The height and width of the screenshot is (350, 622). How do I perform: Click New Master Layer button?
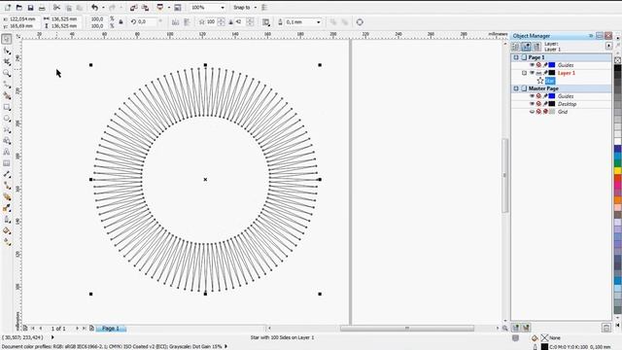[526, 328]
